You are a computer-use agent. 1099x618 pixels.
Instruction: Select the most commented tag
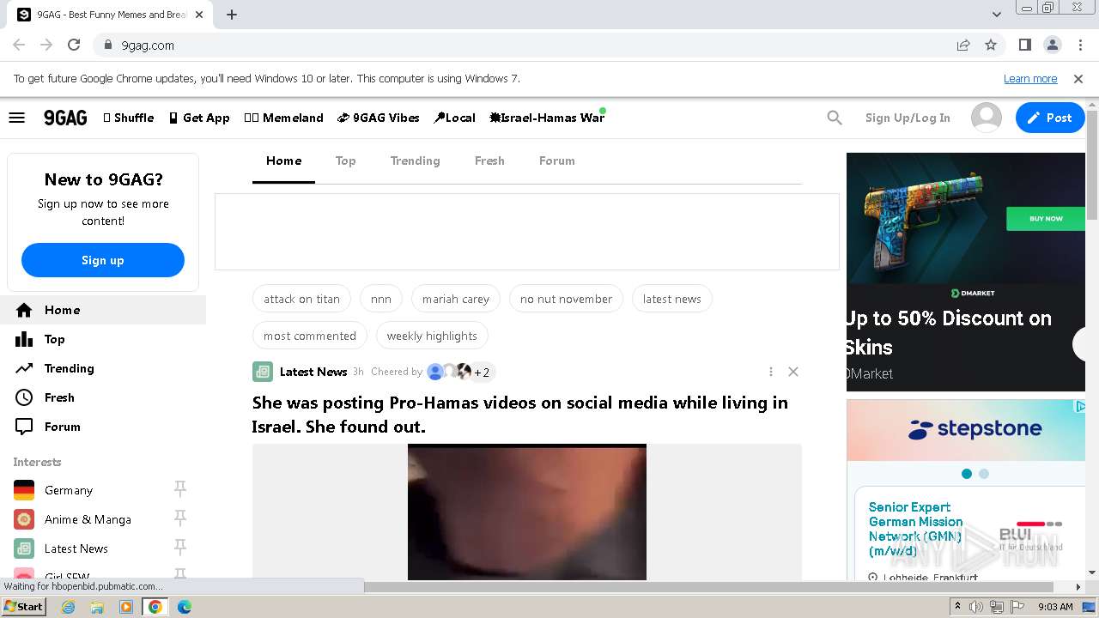coord(310,336)
